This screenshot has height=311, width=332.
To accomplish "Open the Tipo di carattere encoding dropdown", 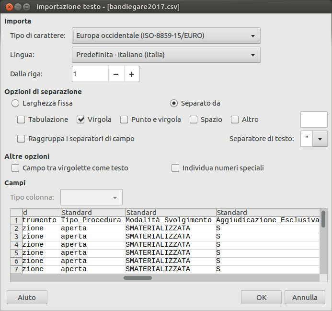I will [166, 36].
